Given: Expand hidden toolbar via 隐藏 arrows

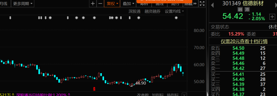Looking at the screenshot, I should (x=191, y=4).
